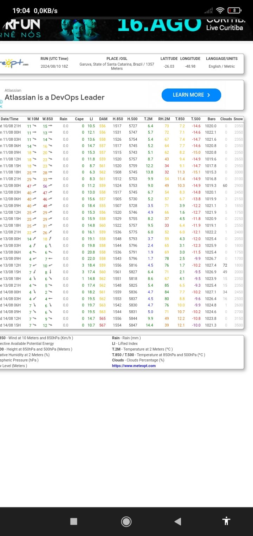The width and height of the screenshot is (253, 536).
Task: Click the Clouds column header
Action: click(x=226, y=119)
